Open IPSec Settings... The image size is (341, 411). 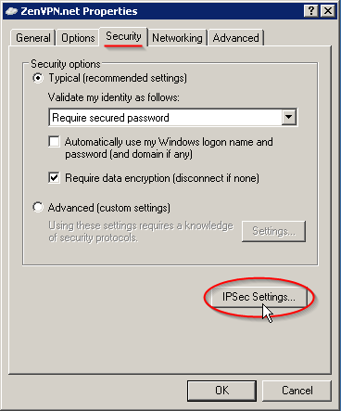tap(259, 297)
